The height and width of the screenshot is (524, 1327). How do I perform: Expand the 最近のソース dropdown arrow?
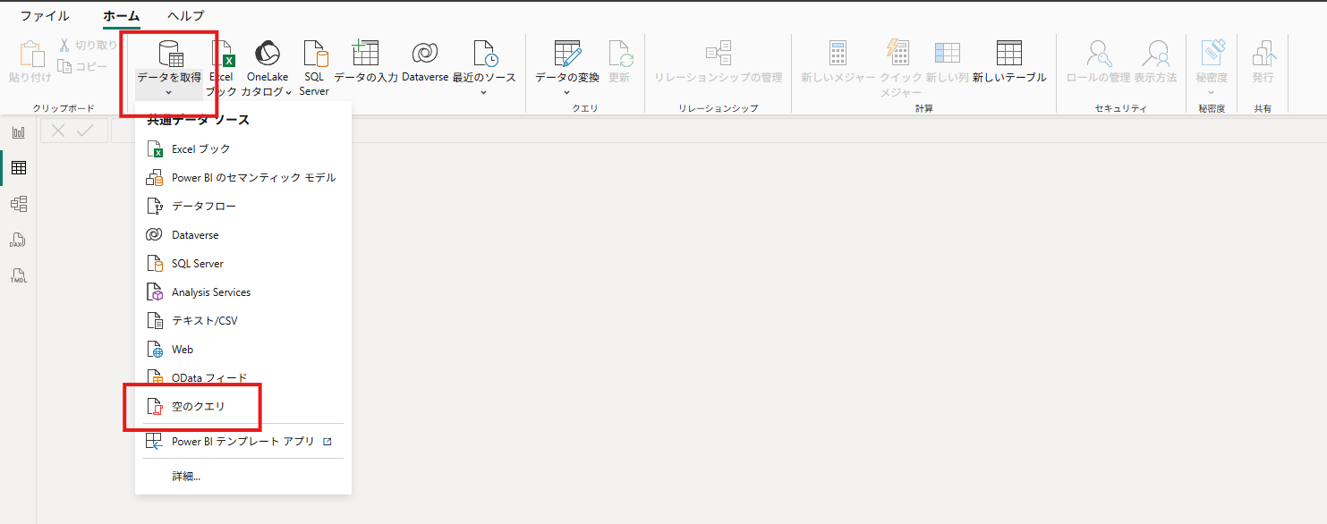point(484,92)
